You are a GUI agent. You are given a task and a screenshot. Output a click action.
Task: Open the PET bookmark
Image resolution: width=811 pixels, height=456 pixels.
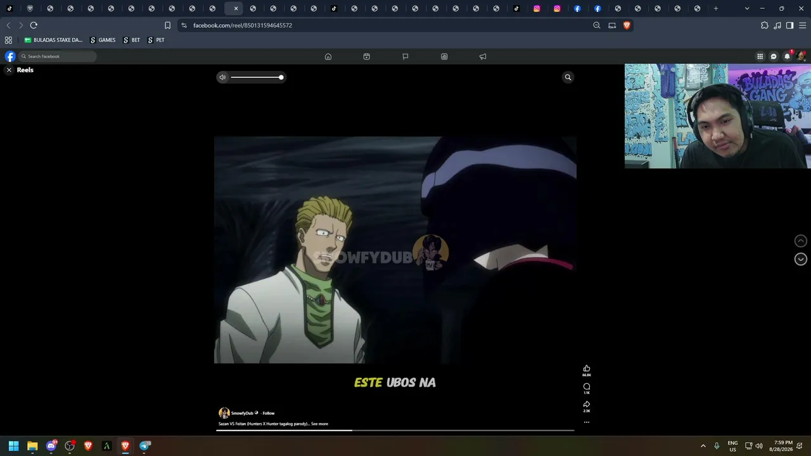pyautogui.click(x=156, y=40)
